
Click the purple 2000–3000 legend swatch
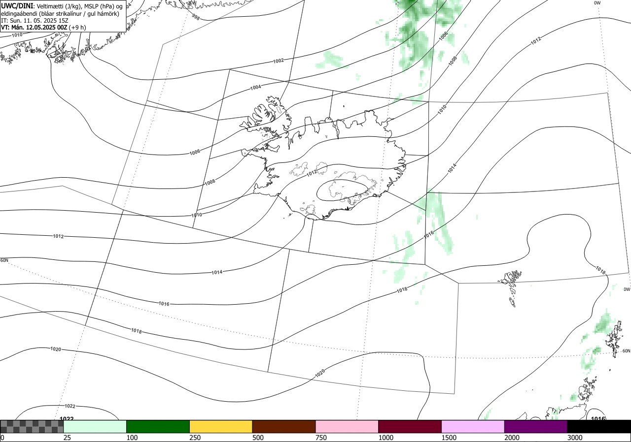(x=536, y=426)
